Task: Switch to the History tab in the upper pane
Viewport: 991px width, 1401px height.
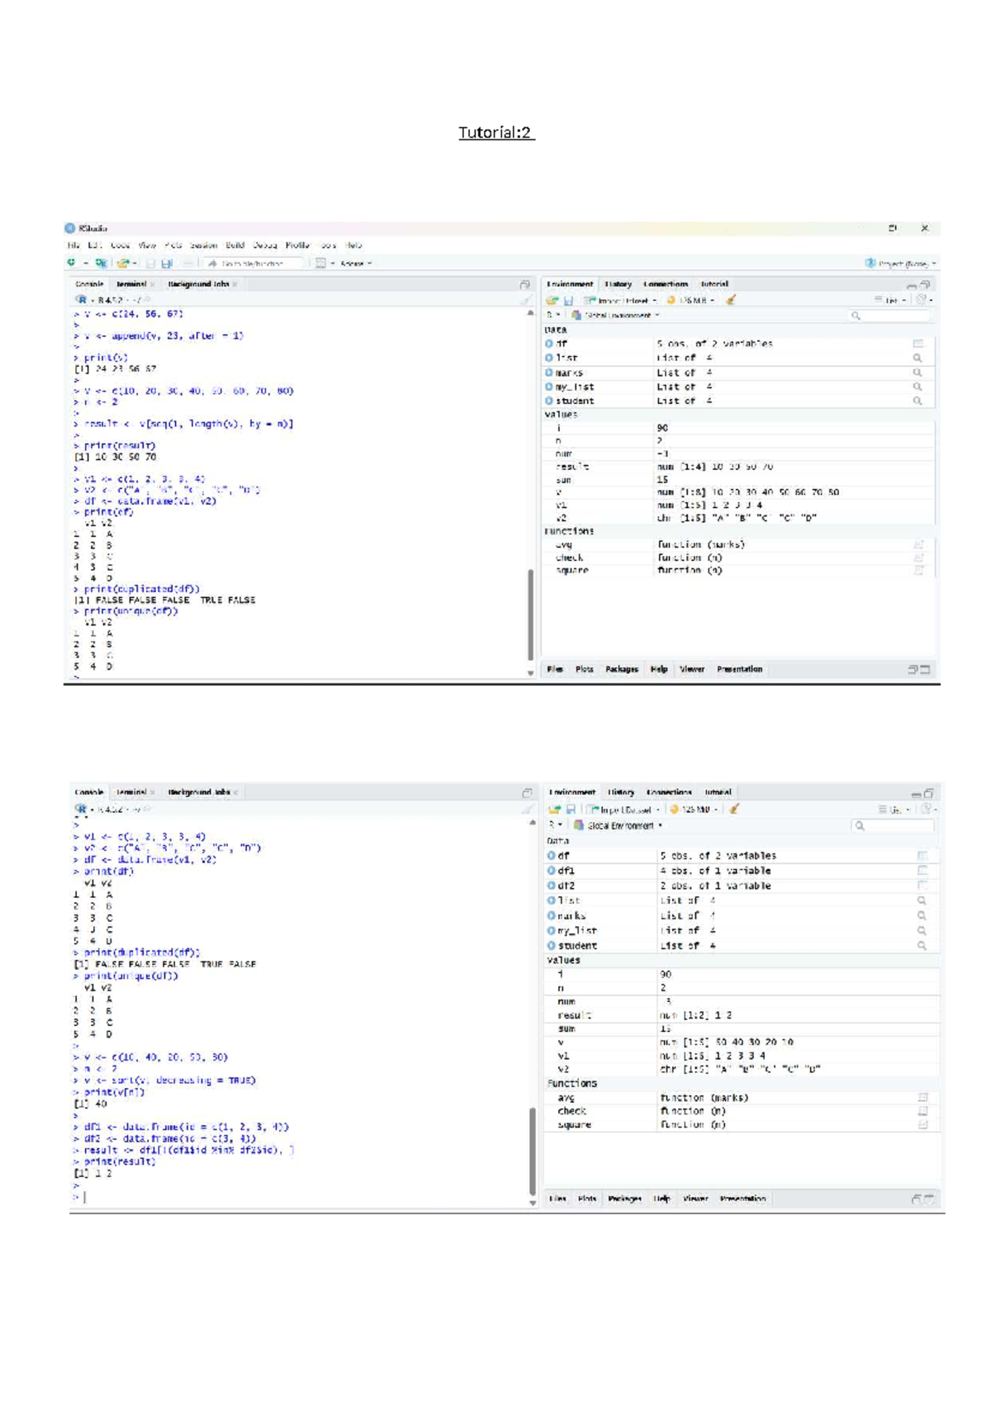Action: point(618,284)
